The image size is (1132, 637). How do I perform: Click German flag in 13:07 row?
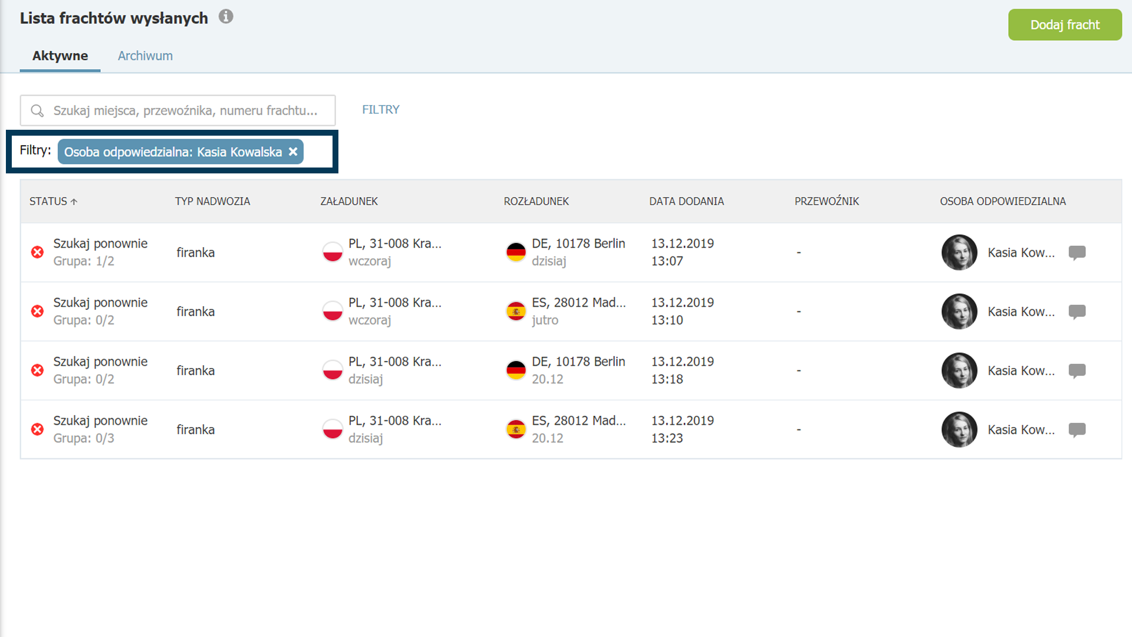coord(516,252)
